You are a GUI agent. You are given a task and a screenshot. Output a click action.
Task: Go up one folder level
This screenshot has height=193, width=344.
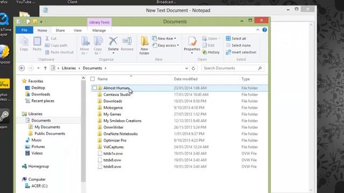point(45,68)
